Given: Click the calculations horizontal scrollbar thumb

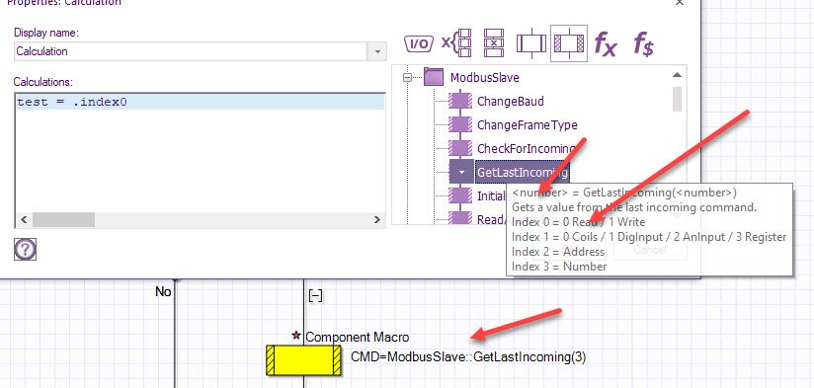Looking at the screenshot, I should [x=63, y=219].
